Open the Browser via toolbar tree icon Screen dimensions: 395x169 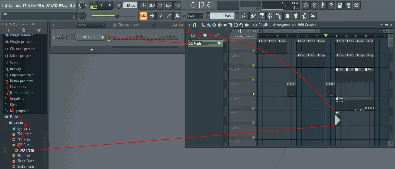point(279,16)
